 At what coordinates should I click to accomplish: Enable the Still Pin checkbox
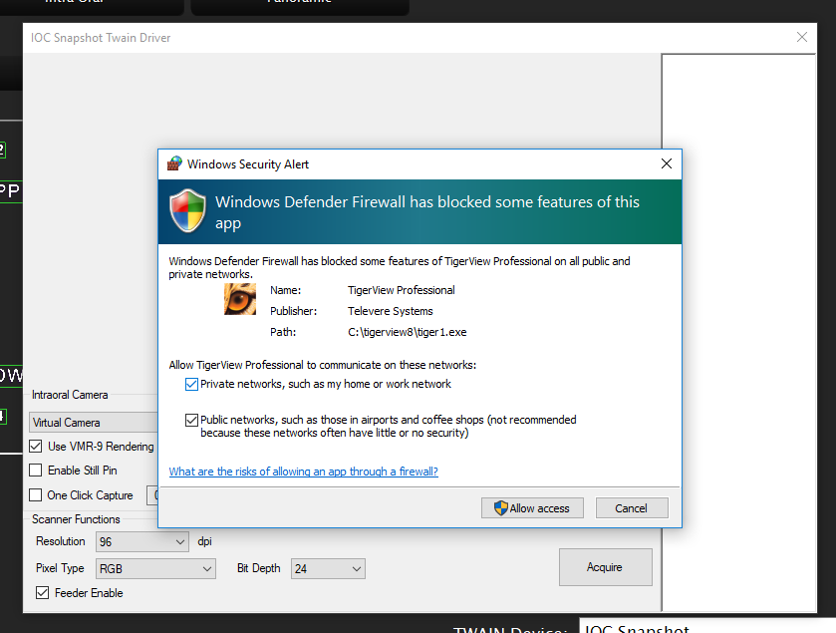pyautogui.click(x=36, y=471)
